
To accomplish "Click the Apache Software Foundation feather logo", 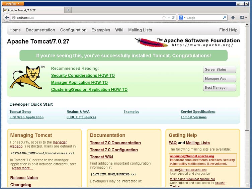I will pos(187,42).
